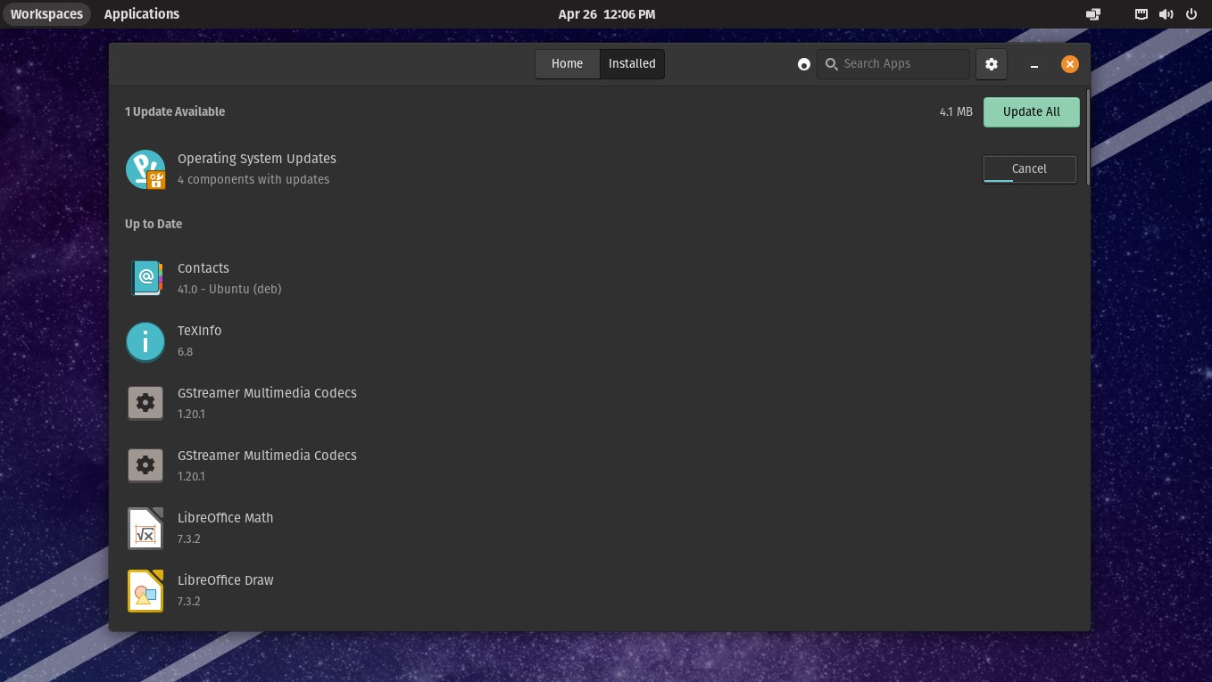Switch to the Home tab

[x=567, y=63]
